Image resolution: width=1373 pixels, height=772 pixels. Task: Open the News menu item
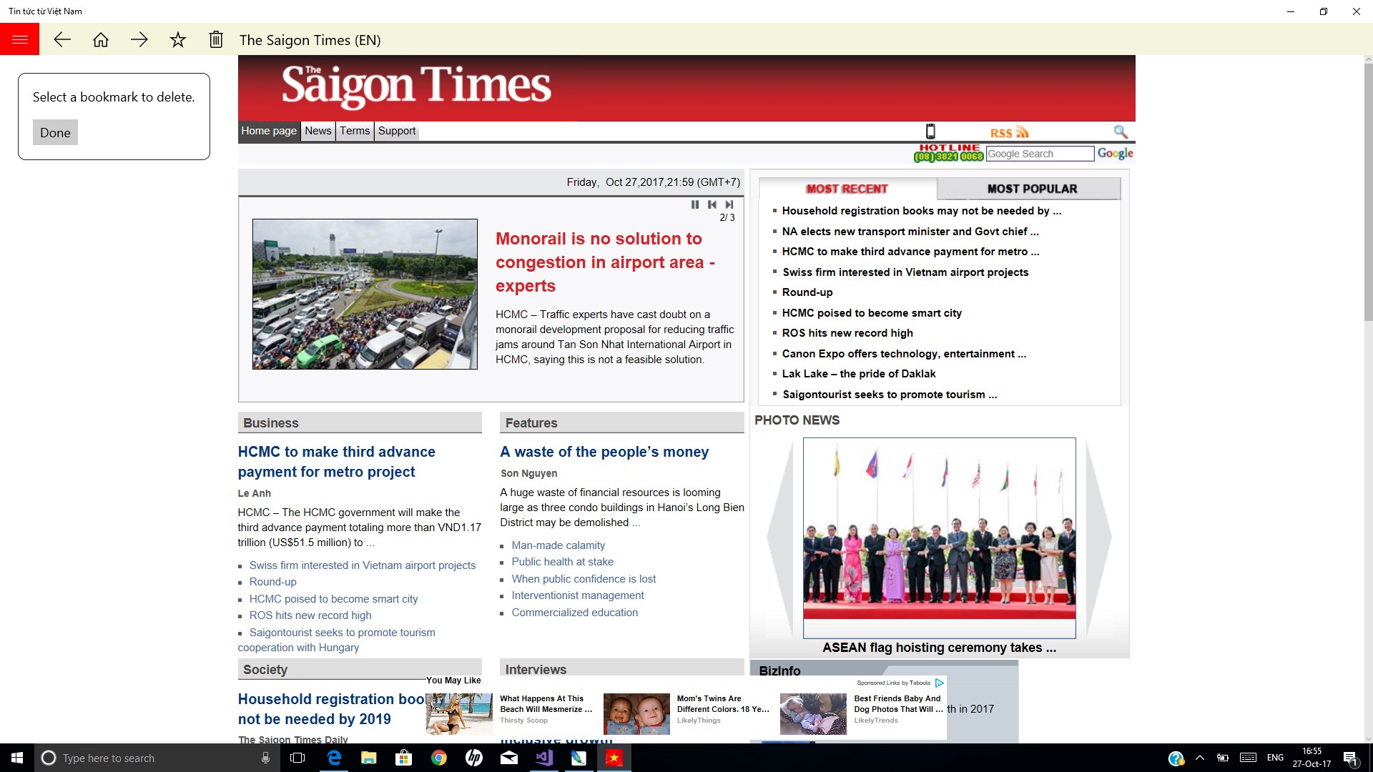pos(318,131)
